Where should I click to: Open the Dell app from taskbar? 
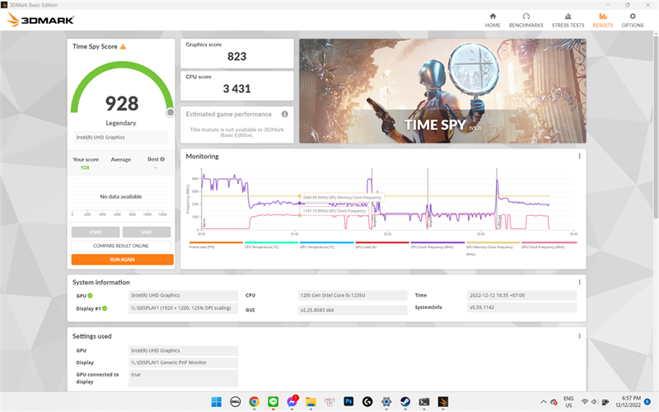[236, 402]
